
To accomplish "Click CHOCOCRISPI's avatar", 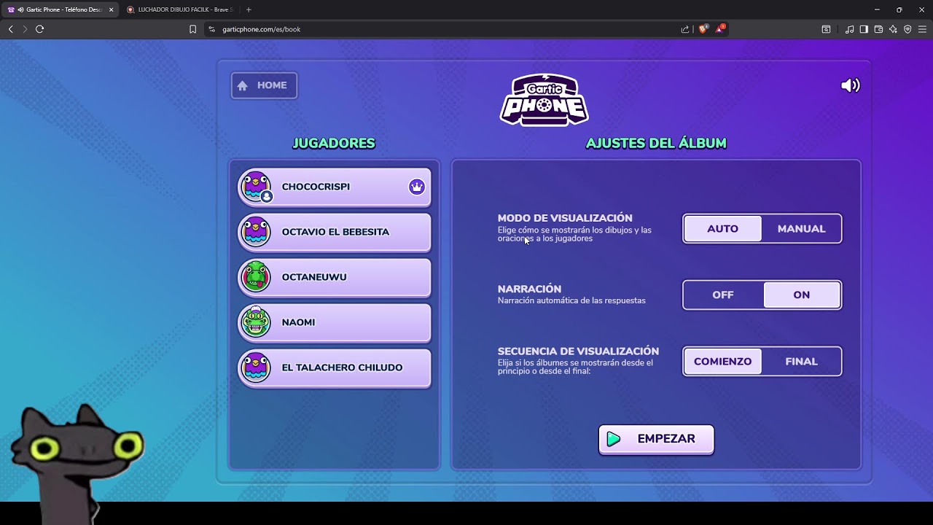I will 256,187.
